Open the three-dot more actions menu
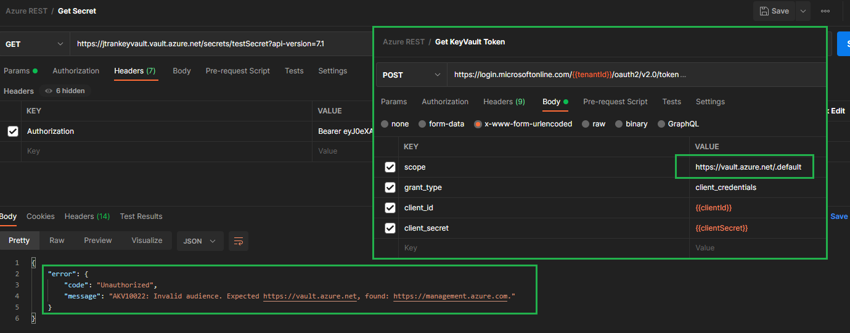The height and width of the screenshot is (333, 850). (x=825, y=11)
